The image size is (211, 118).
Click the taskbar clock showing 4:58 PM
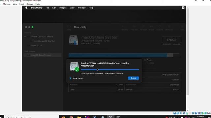point(201,117)
